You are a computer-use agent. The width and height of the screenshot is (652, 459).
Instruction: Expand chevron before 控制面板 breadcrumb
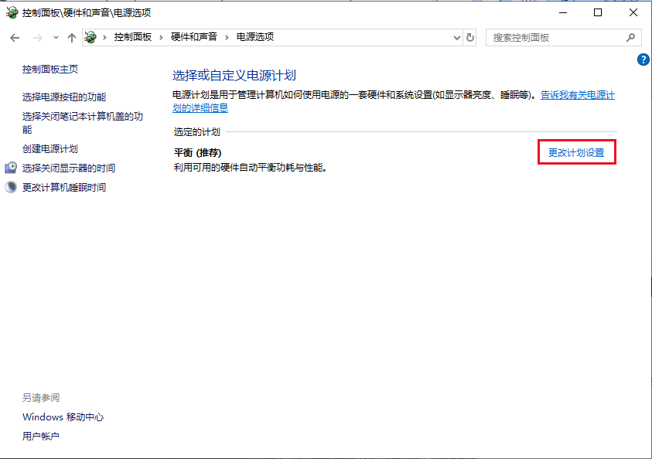[x=104, y=37]
